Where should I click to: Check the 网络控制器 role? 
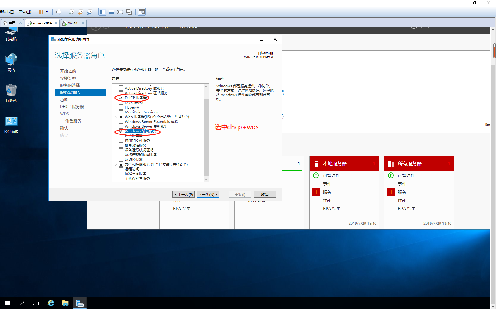(121, 160)
